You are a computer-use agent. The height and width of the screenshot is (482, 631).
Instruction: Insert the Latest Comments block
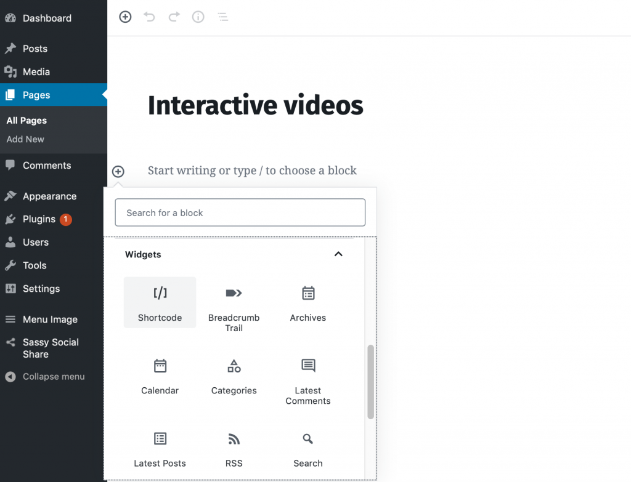(x=308, y=380)
